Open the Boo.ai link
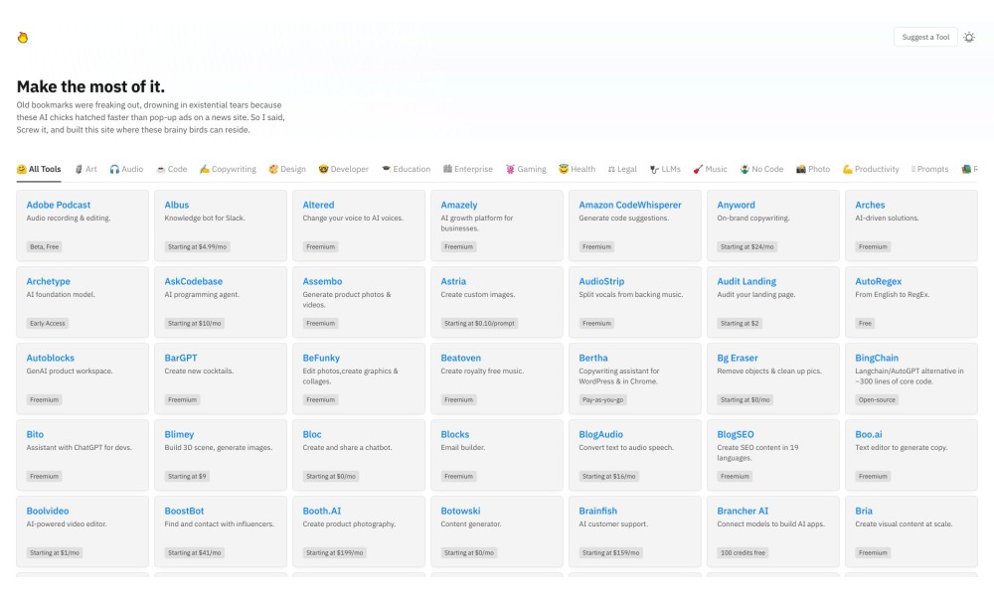Image resolution: width=994 pixels, height=596 pixels. coord(869,434)
